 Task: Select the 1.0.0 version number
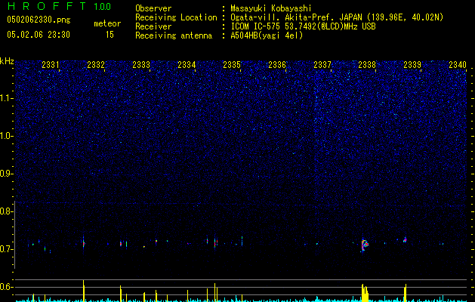[x=102, y=7]
